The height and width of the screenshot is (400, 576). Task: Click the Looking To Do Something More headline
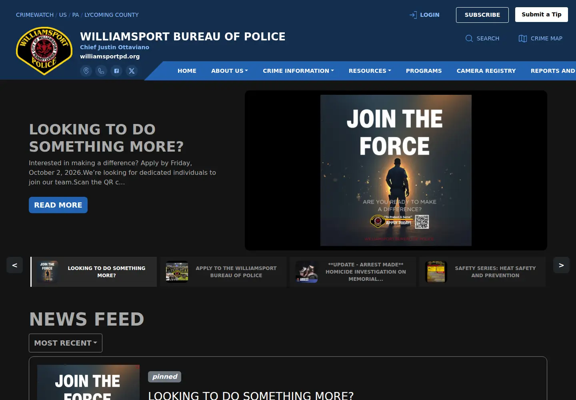click(106, 138)
